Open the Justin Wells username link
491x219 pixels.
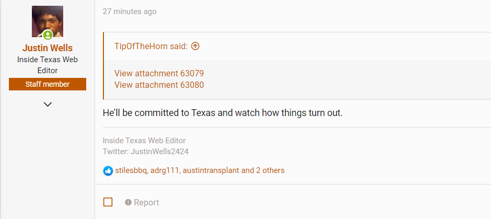48,48
